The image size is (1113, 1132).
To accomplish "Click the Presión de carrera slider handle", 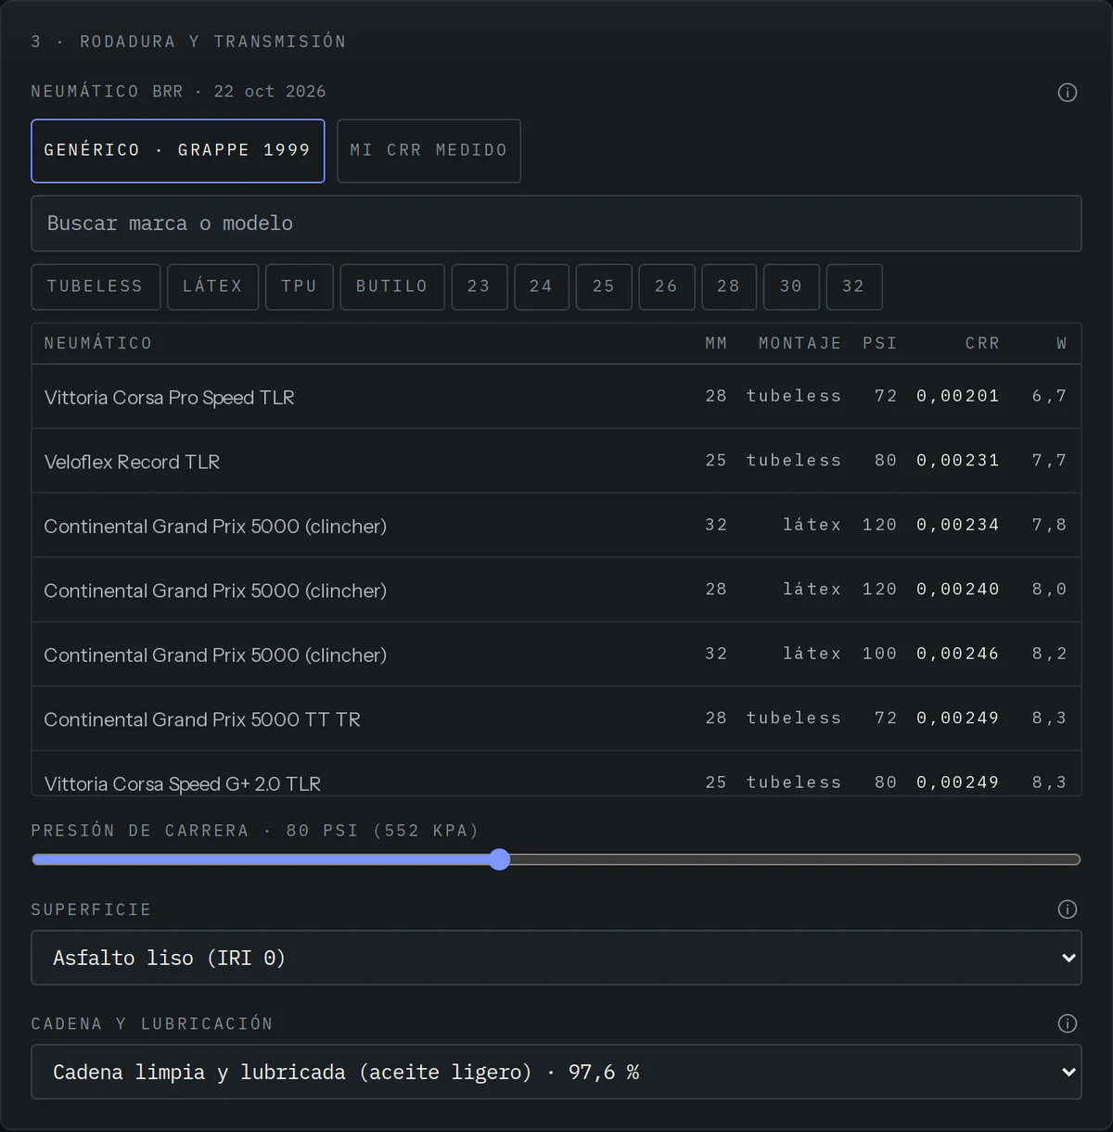I will pos(500,859).
